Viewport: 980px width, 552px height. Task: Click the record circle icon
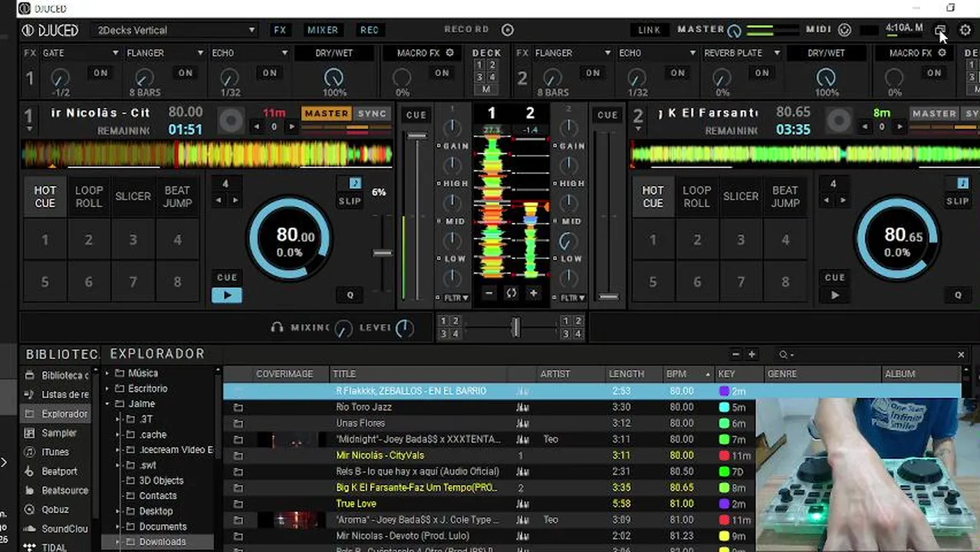coord(508,30)
